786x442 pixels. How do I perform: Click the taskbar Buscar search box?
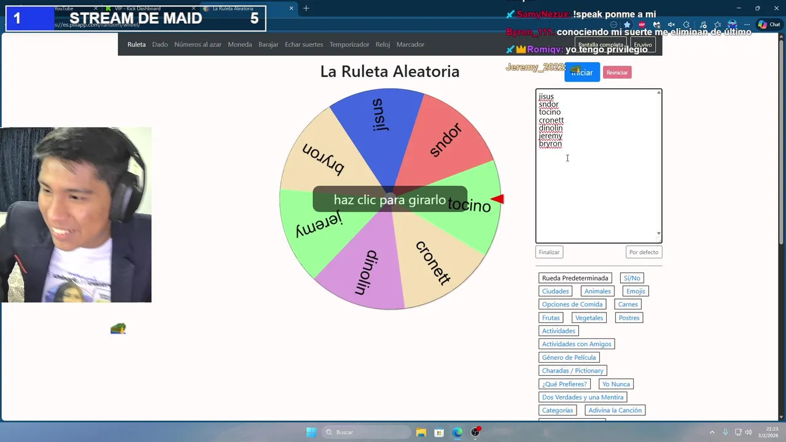(x=367, y=432)
